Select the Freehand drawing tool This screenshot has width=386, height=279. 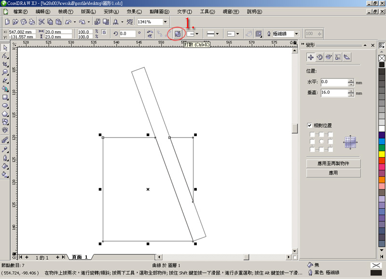[5, 81]
